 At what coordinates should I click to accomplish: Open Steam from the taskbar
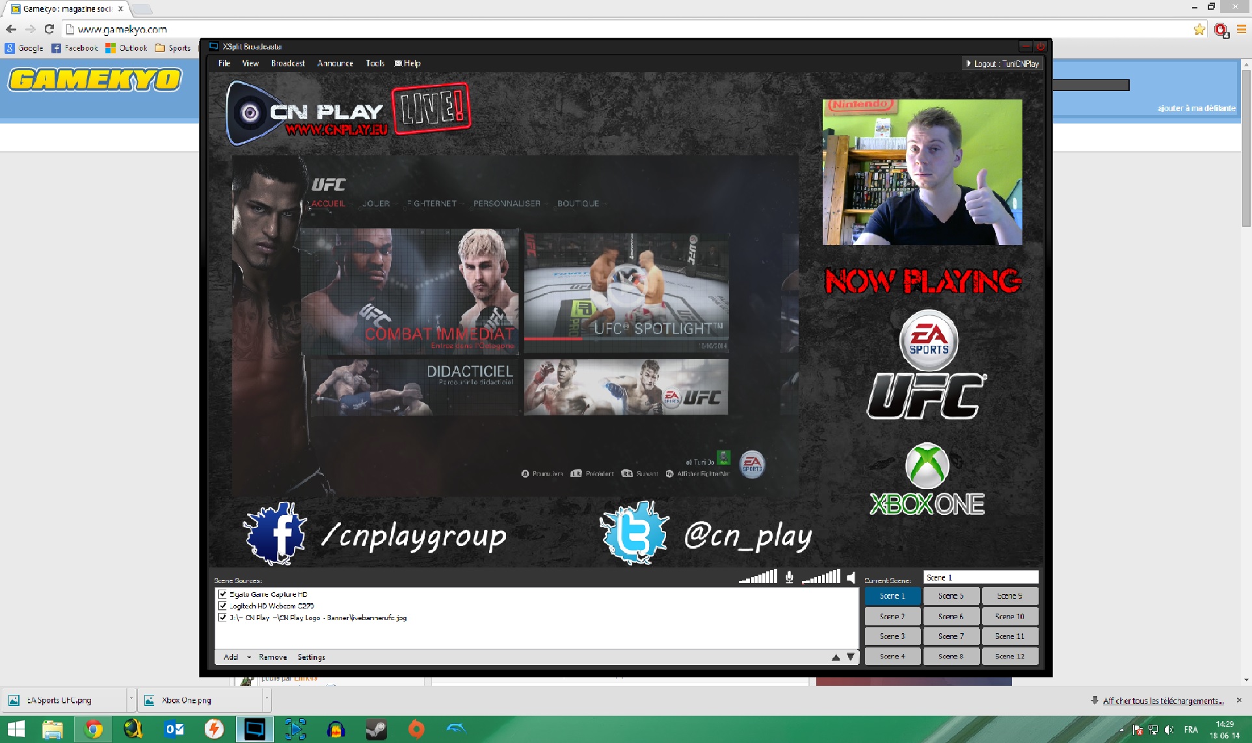[x=376, y=729]
